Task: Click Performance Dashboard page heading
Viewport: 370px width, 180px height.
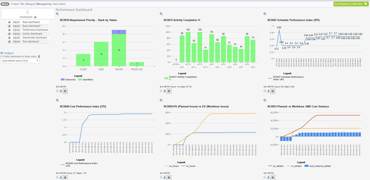Action: coord(74,10)
